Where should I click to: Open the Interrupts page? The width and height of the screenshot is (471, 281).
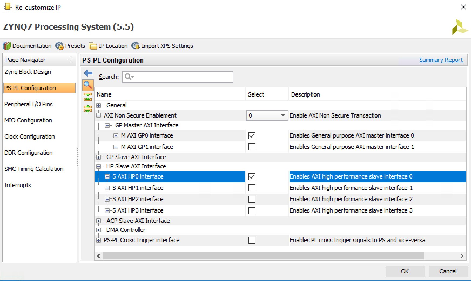click(18, 185)
